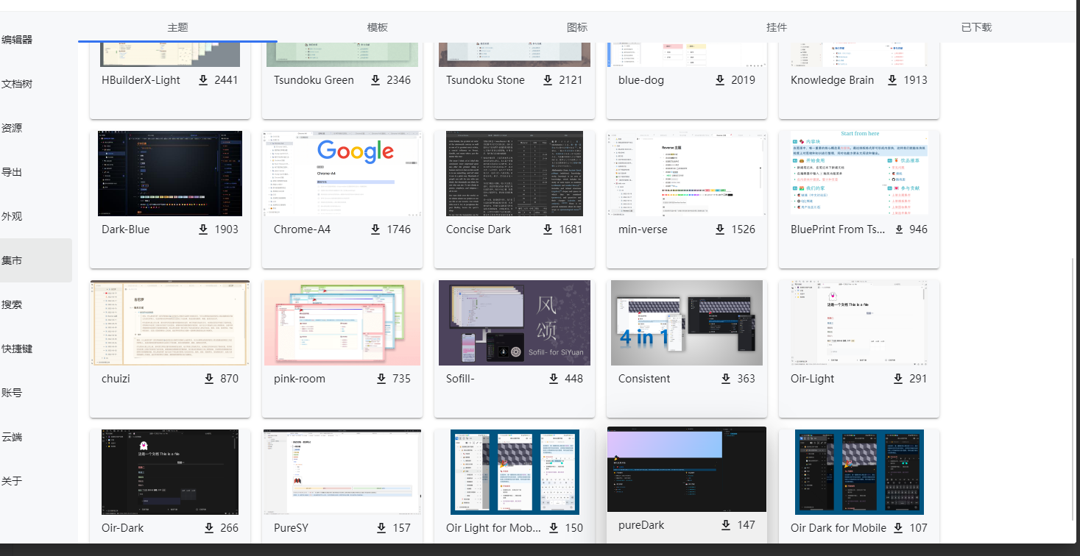Download the Sofill- theme

[x=554, y=379]
